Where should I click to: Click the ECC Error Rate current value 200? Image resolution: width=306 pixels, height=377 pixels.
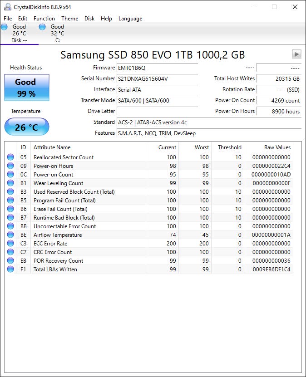click(171, 244)
